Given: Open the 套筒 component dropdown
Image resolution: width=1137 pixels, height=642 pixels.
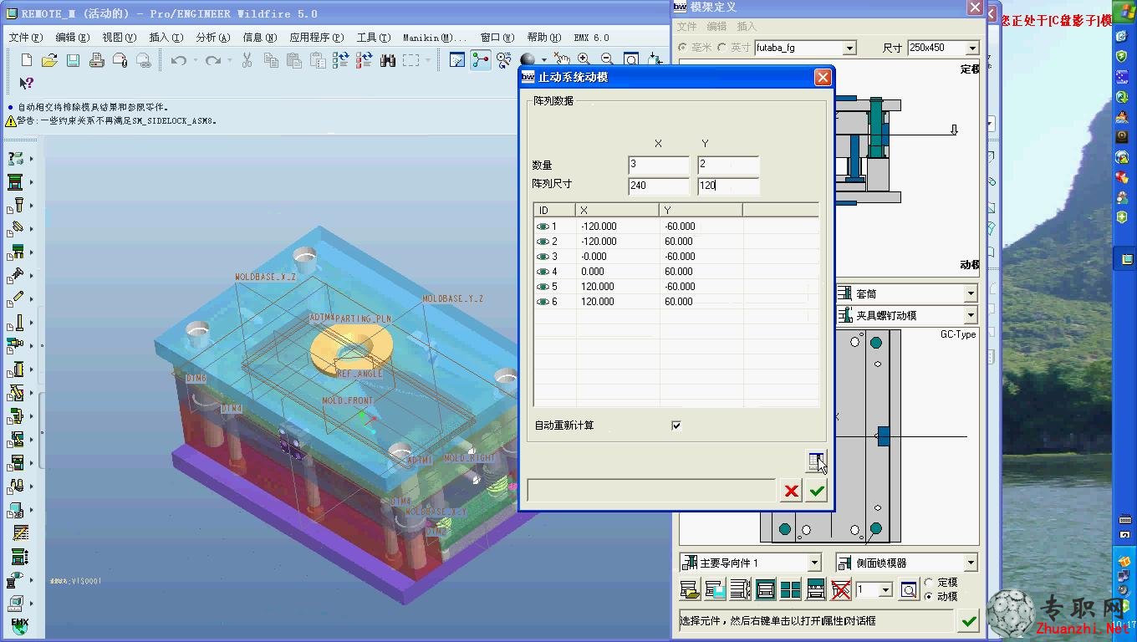Looking at the screenshot, I should (x=971, y=293).
